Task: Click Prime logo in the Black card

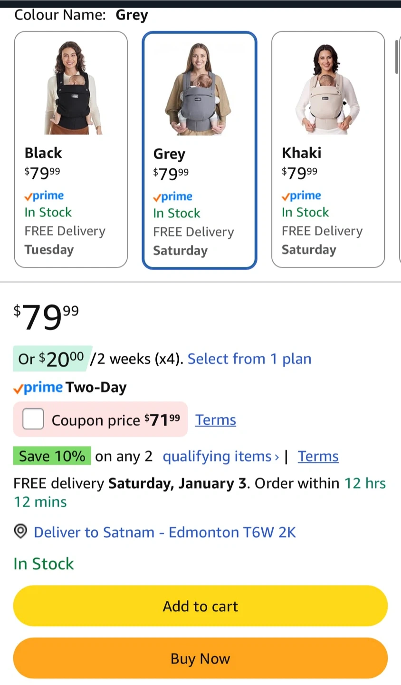Action: [x=44, y=196]
